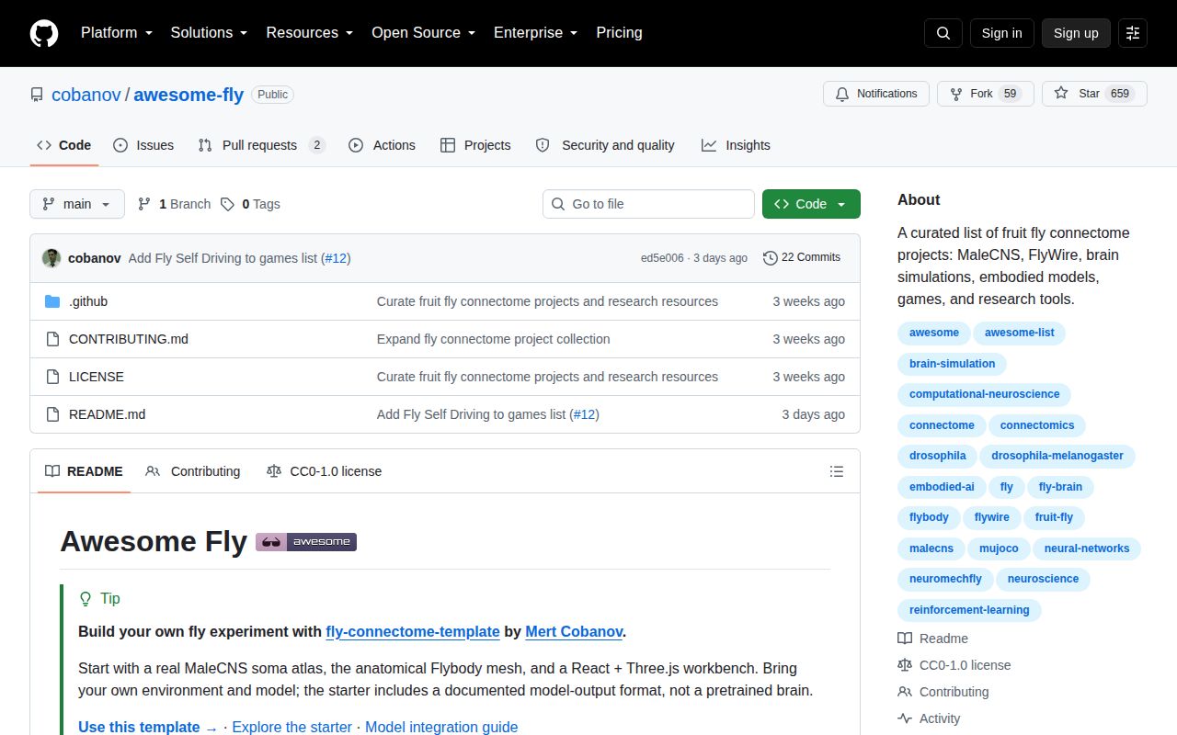The height and width of the screenshot is (735, 1177).
Task: Switch to the Issues tab
Action: tap(143, 145)
